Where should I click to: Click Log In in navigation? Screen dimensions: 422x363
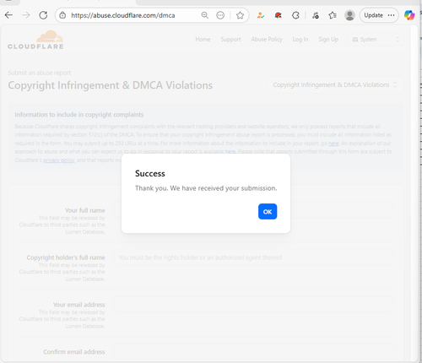pos(300,40)
